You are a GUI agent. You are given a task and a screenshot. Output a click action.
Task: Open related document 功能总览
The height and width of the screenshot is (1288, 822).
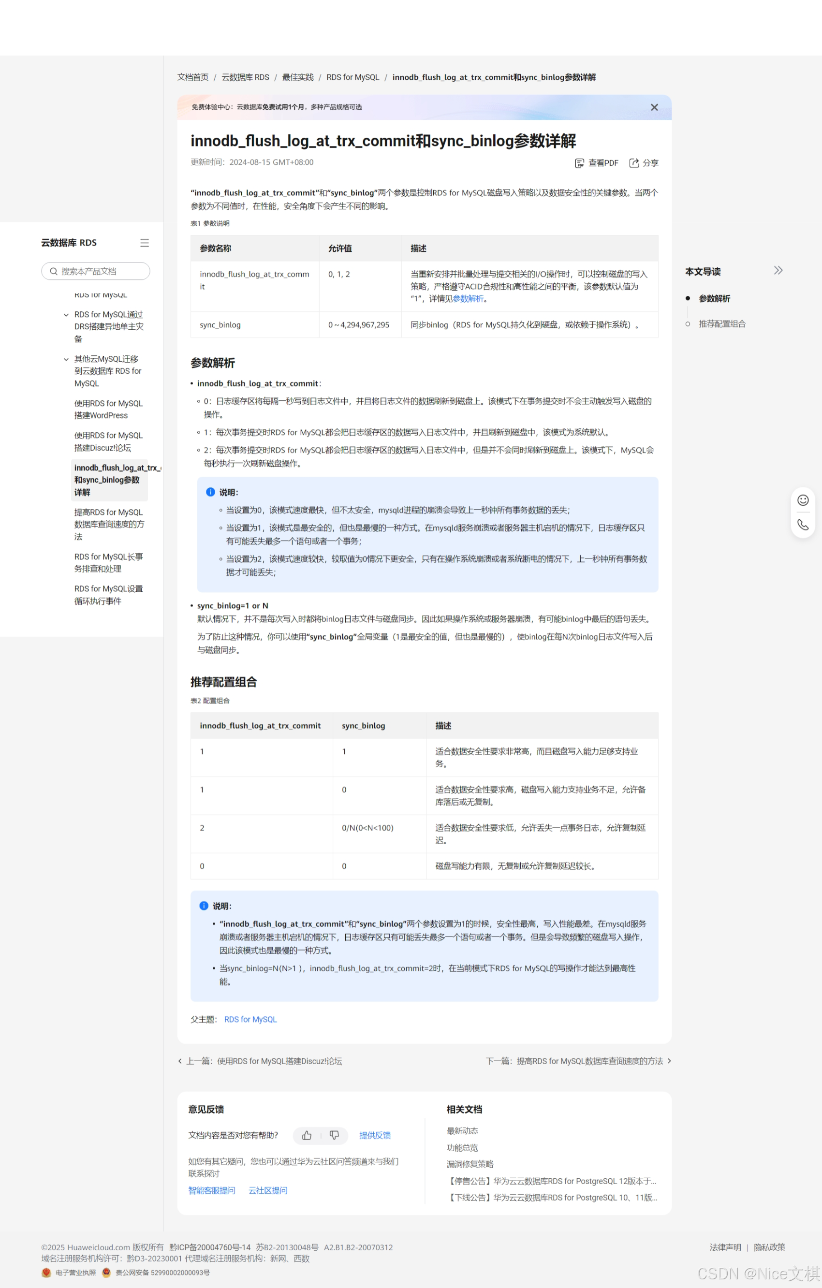tap(463, 1148)
